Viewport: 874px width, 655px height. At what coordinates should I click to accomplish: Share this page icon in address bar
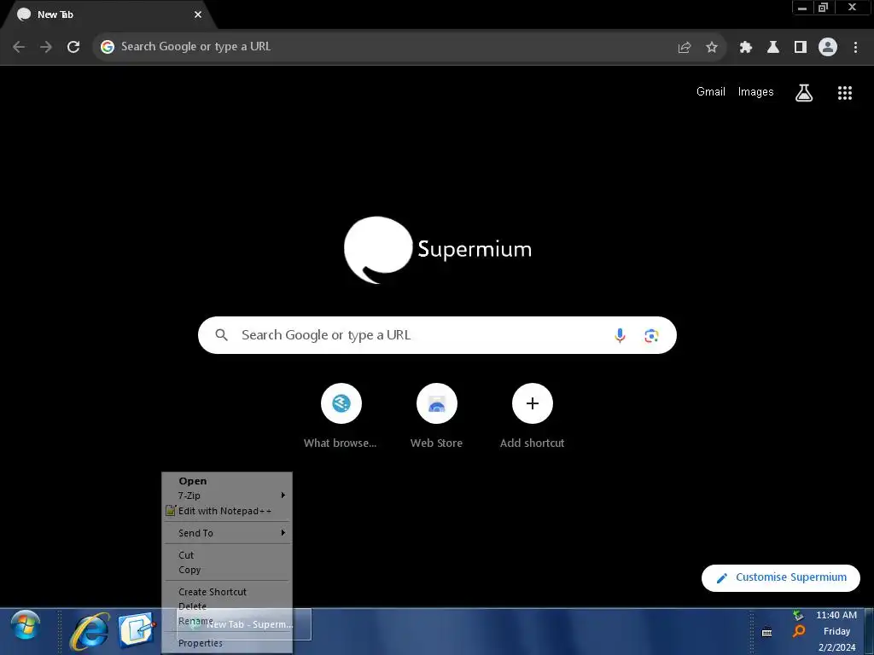click(685, 48)
